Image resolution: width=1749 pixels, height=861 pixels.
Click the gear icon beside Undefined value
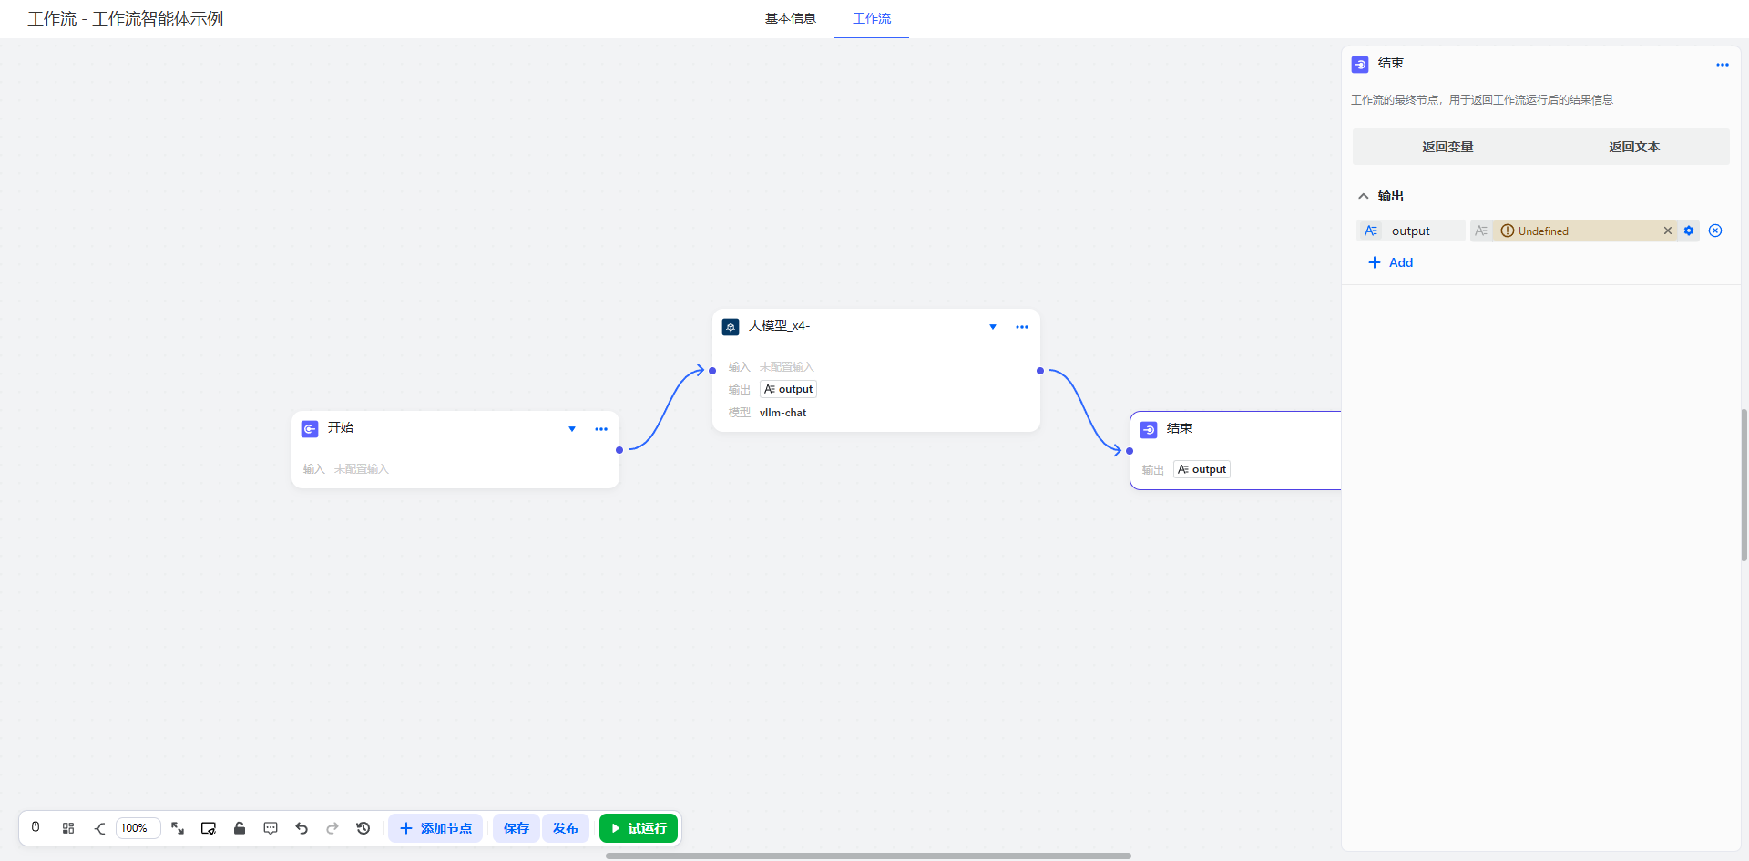pyautogui.click(x=1689, y=231)
